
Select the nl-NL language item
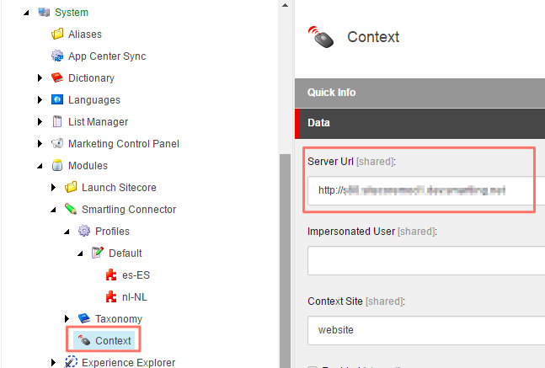[x=135, y=297]
